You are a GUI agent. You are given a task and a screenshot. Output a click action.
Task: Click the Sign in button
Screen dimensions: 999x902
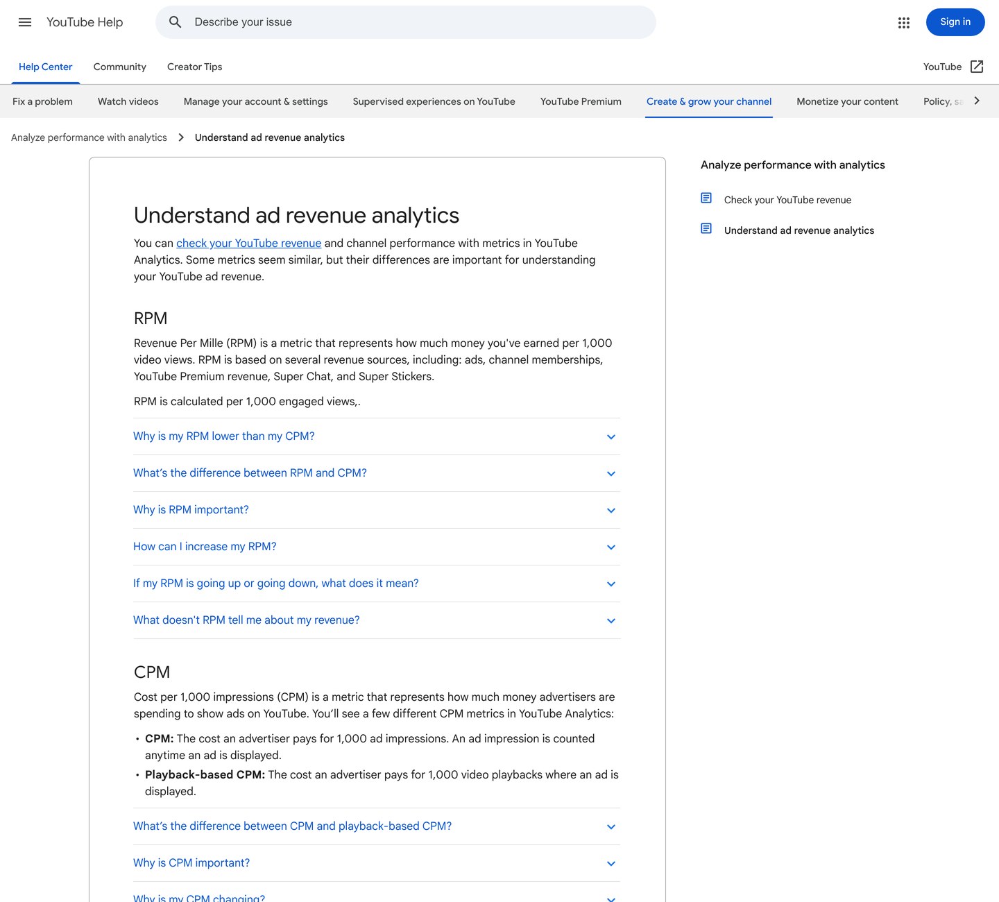point(955,22)
